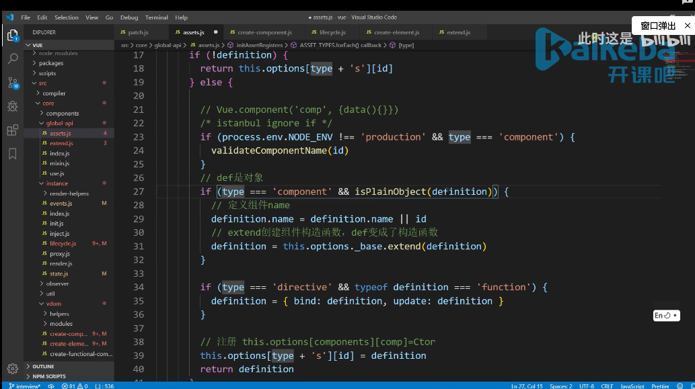The image size is (695, 389).
Task: Click the global-api breadcrumb segment
Action: click(x=168, y=45)
